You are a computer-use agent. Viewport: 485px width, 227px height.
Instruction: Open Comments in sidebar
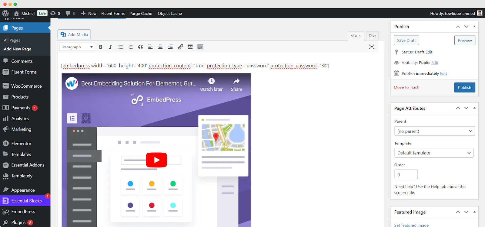[x=25, y=61]
